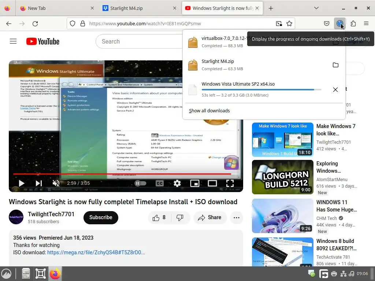Image resolution: width=375 pixels, height=281 pixels.
Task: Open the mega.nz ISO download link
Action: [96, 252]
